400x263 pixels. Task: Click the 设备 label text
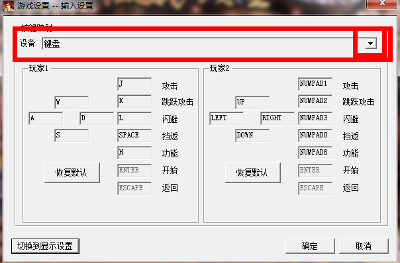click(x=27, y=43)
